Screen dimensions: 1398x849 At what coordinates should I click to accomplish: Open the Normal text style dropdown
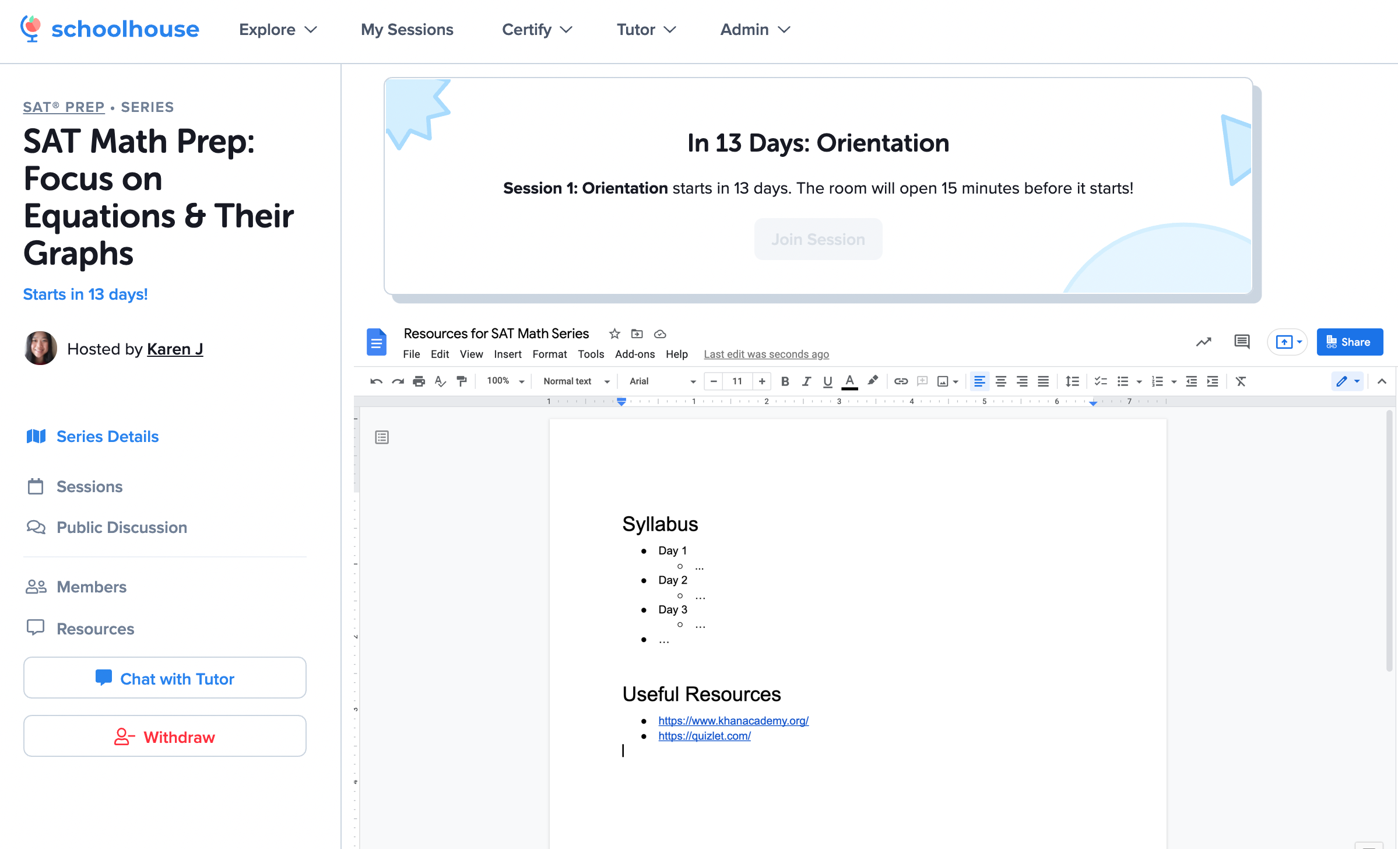(x=576, y=381)
